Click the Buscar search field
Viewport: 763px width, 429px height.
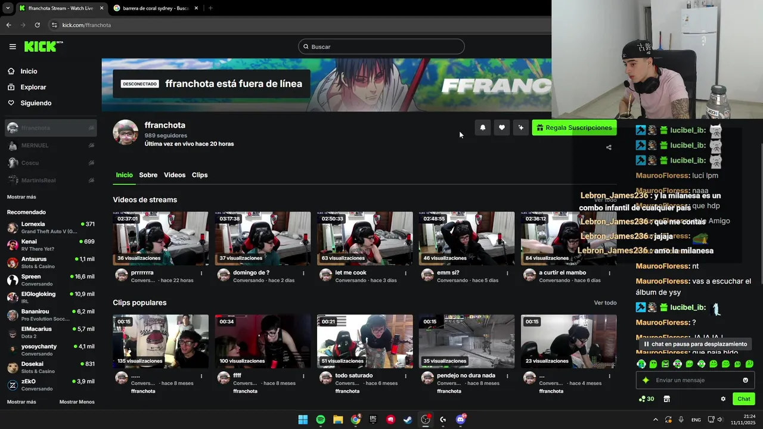point(381,46)
